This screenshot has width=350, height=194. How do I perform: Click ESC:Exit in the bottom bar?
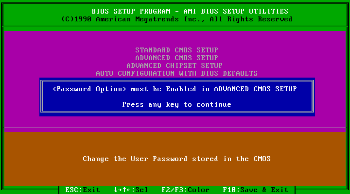(x=83, y=190)
